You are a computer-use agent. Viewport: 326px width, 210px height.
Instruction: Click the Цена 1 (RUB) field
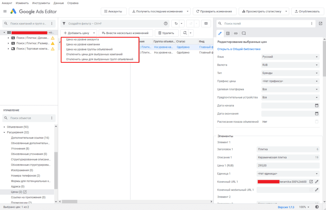click(288, 166)
